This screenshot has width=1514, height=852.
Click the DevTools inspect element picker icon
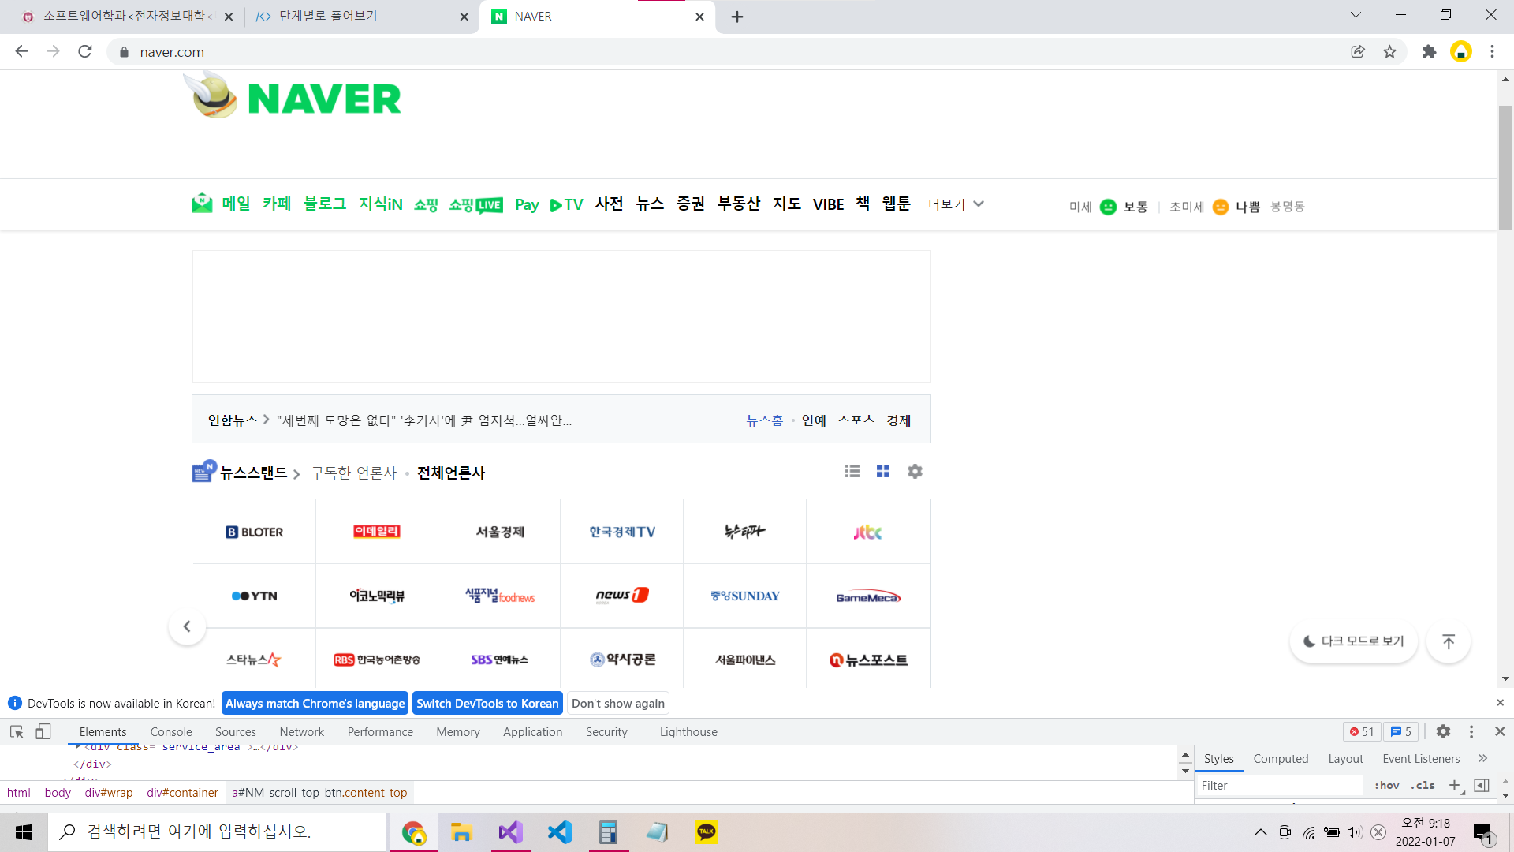pos(17,731)
